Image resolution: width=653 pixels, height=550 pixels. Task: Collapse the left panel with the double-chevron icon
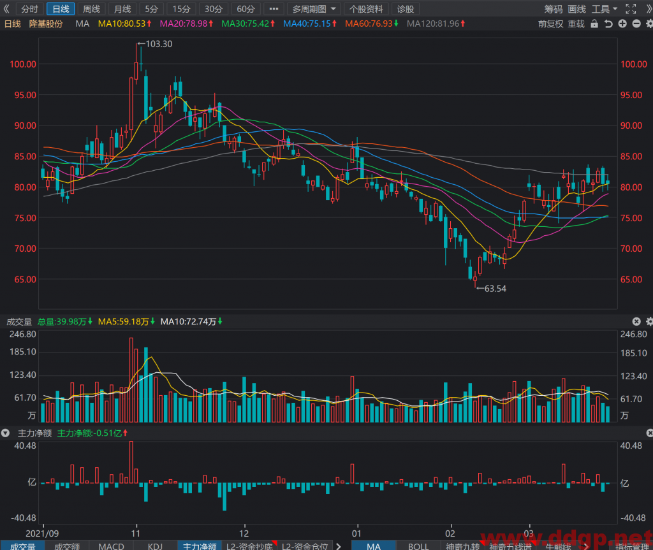pos(6,9)
